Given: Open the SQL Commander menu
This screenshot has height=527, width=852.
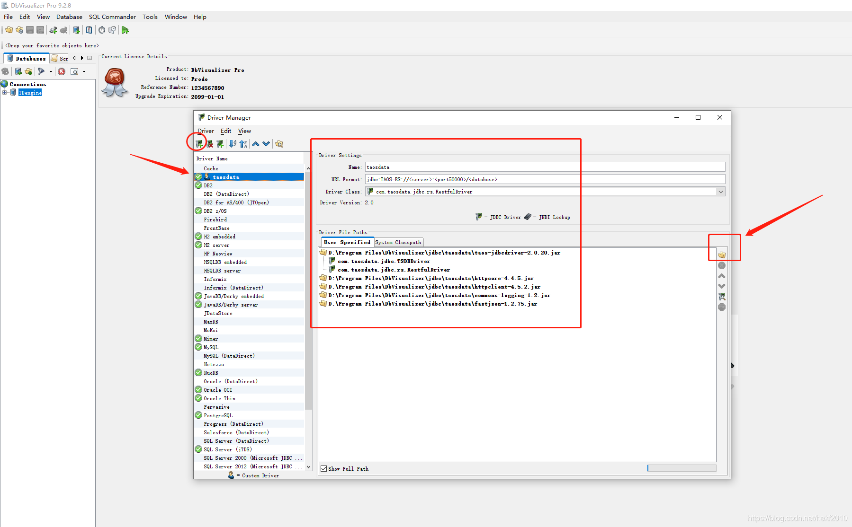Looking at the screenshot, I should 112,17.
